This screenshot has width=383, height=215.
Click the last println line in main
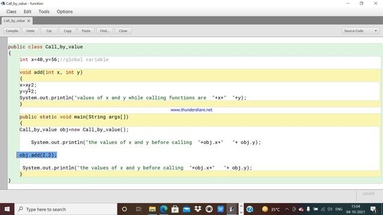pyautogui.click(x=137, y=168)
